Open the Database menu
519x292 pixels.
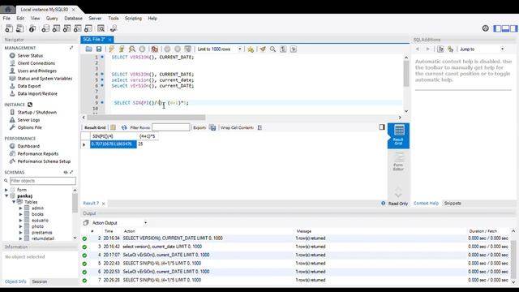point(73,18)
